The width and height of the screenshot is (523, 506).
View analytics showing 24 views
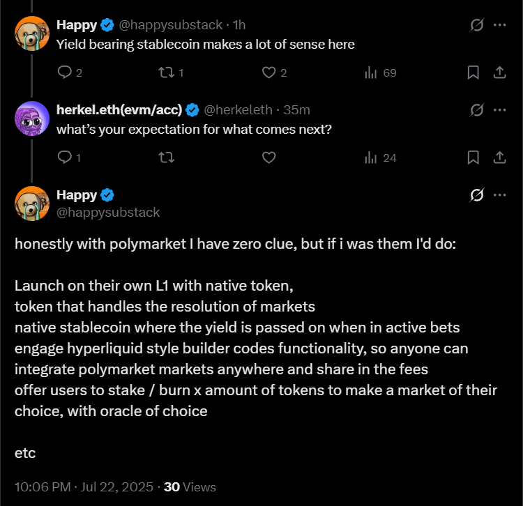point(372,158)
